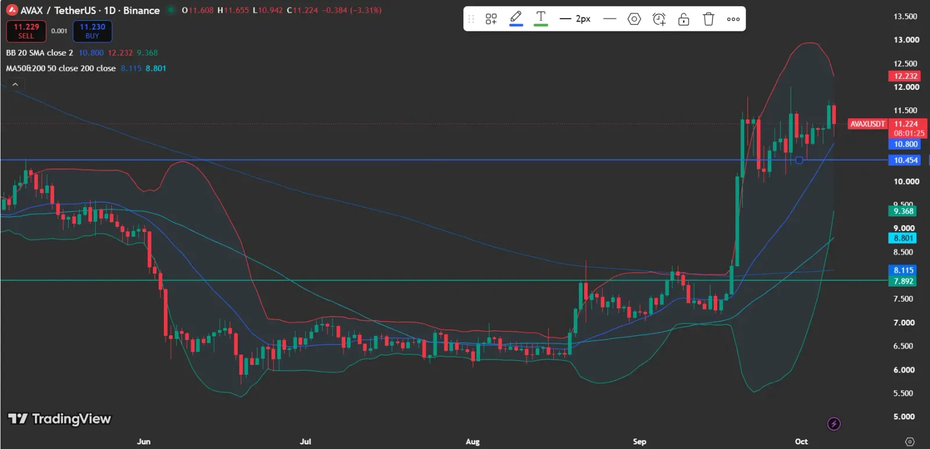Open chart settings gear at bottom-right corner
Viewport: 930px width, 449px height.
910,441
